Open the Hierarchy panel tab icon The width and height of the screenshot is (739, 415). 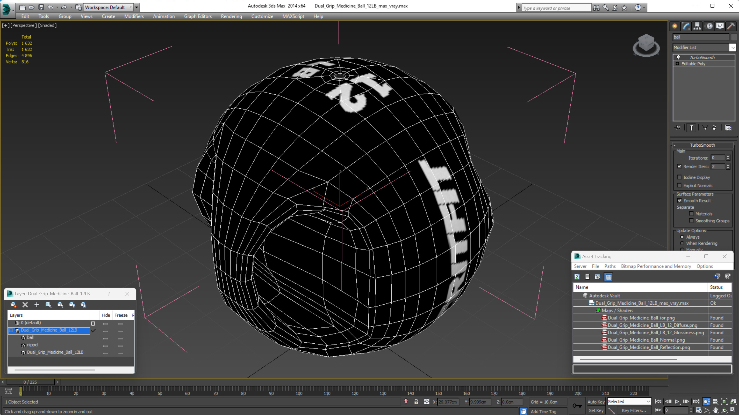pyautogui.click(x=697, y=26)
